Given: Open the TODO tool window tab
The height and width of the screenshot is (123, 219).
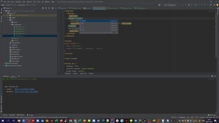Looking at the screenshot, I should pos(12,115).
